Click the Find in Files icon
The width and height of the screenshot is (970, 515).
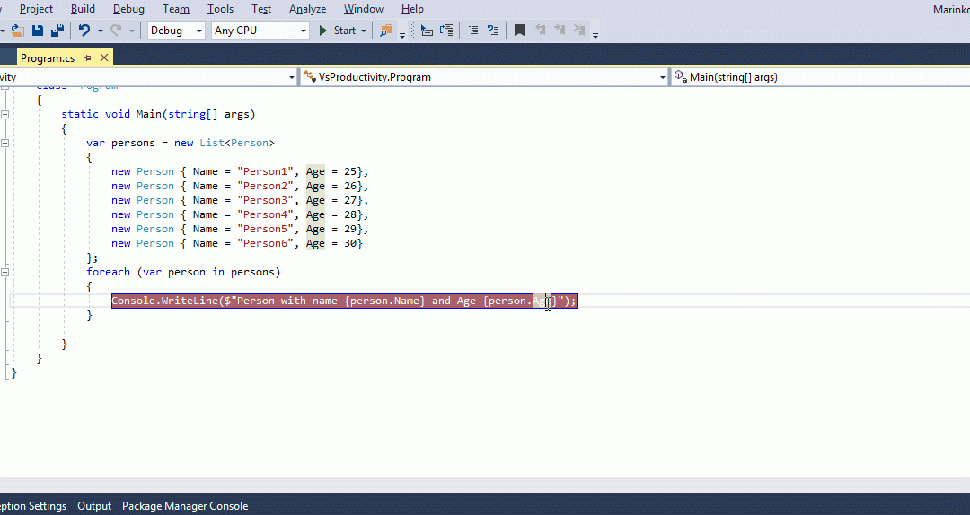click(x=386, y=31)
